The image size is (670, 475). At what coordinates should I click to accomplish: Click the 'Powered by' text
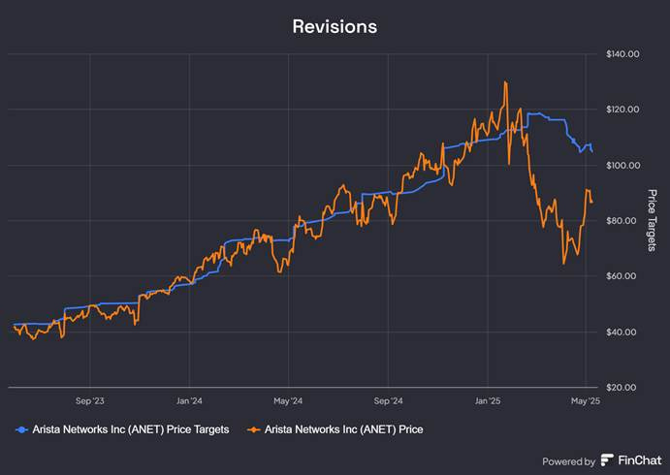pos(568,461)
